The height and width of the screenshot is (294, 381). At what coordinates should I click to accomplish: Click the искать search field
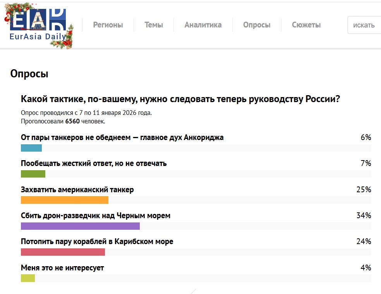364,25
